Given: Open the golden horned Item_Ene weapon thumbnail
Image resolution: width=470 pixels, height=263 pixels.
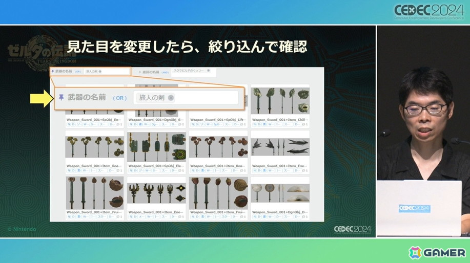Looking at the screenshot, I should pos(156,193).
